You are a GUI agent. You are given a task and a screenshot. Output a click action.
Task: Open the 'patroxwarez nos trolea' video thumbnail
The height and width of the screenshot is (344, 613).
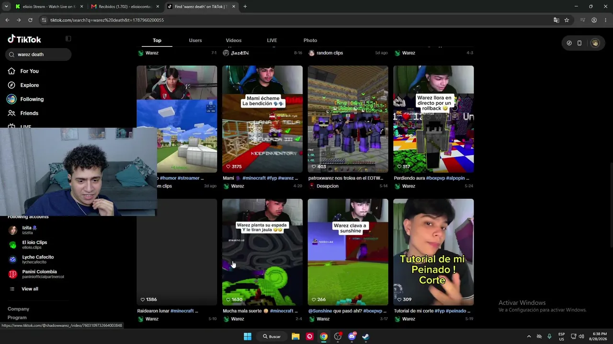pos(348,119)
